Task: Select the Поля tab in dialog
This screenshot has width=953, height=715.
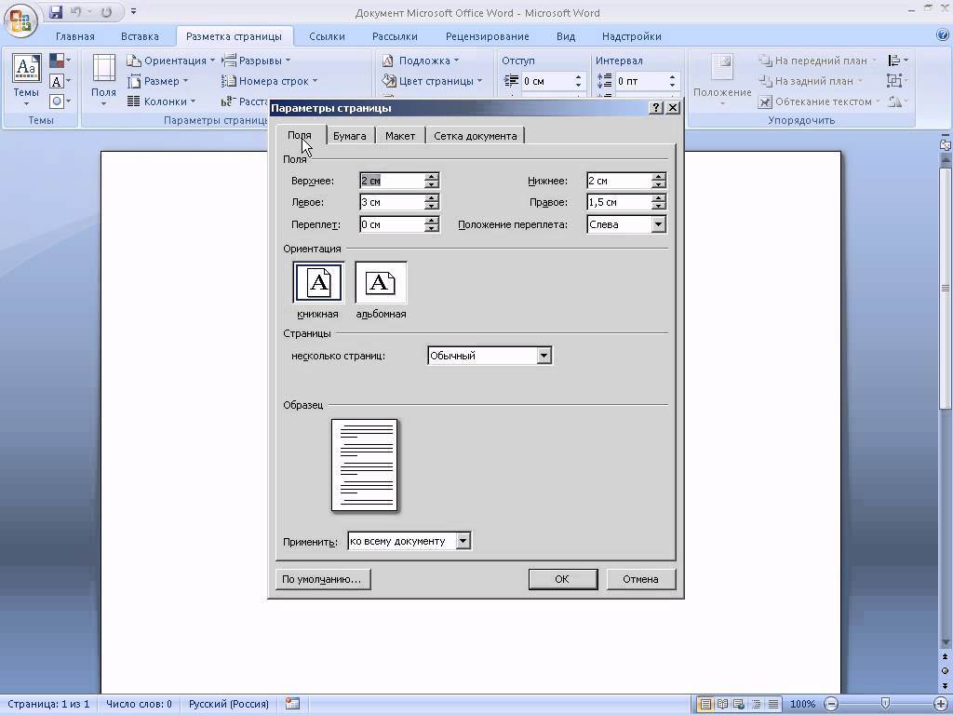Action: coord(300,135)
